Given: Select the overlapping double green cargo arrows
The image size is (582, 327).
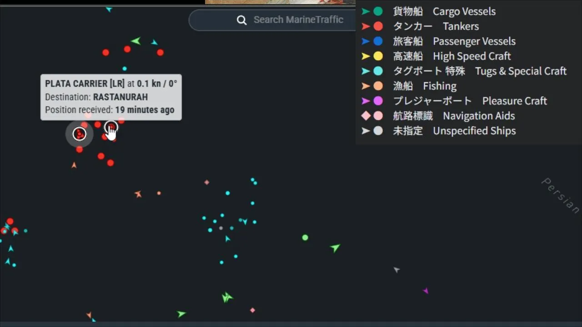Looking at the screenshot, I should [227, 297].
